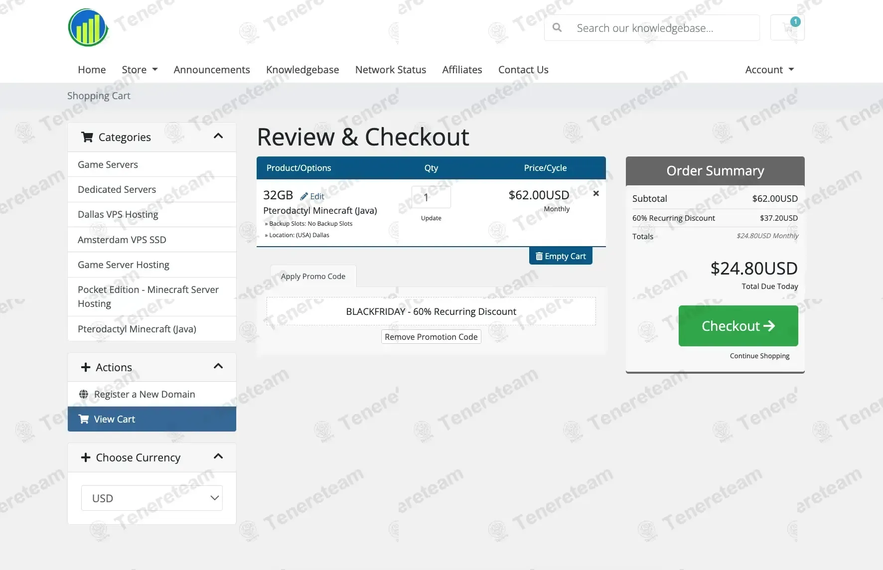The height and width of the screenshot is (570, 883).
Task: Open Game Server Hosting category
Action: pyautogui.click(x=152, y=265)
